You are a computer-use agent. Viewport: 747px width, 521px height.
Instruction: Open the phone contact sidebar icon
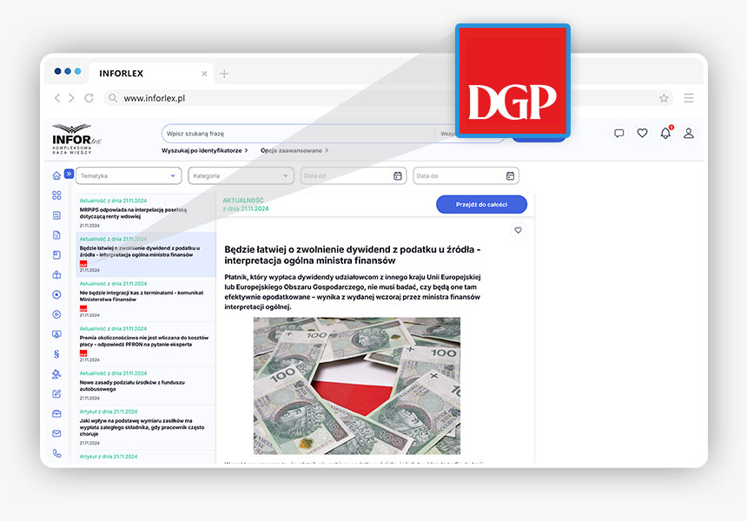(56, 453)
